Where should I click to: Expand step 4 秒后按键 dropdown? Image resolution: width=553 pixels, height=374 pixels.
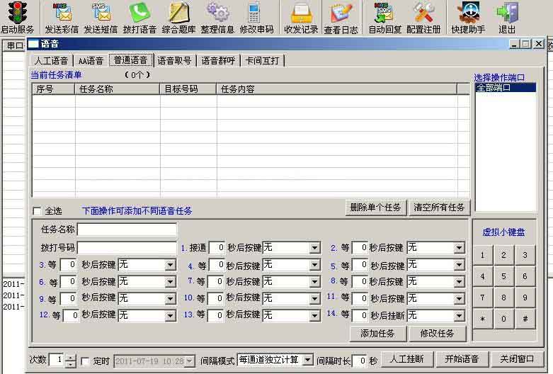(315, 265)
